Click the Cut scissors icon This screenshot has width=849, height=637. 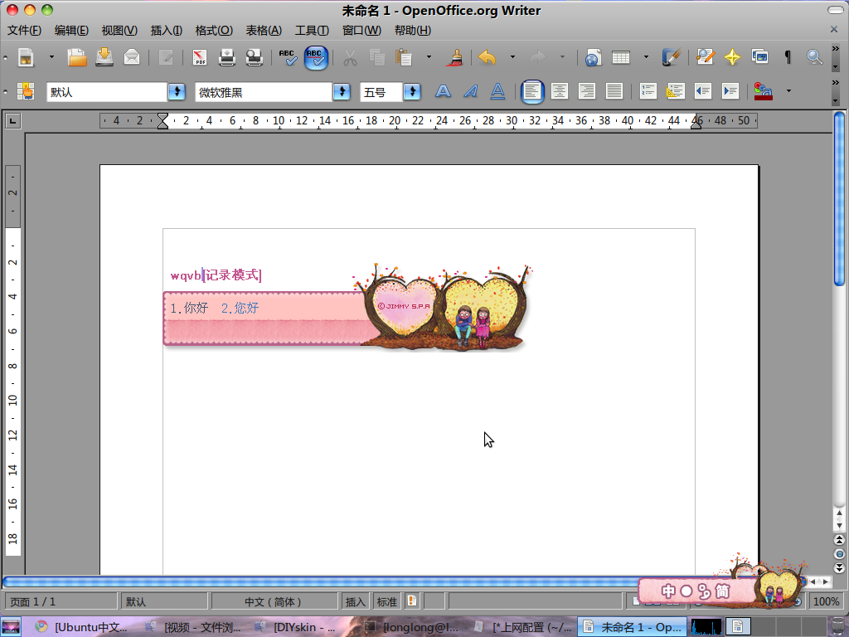[350, 57]
